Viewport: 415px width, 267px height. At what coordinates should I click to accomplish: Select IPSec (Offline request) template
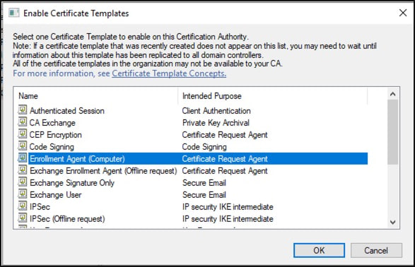tap(193, 219)
